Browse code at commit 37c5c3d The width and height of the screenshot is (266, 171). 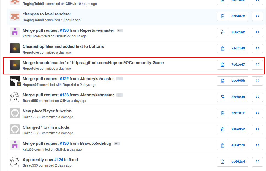click(x=257, y=97)
